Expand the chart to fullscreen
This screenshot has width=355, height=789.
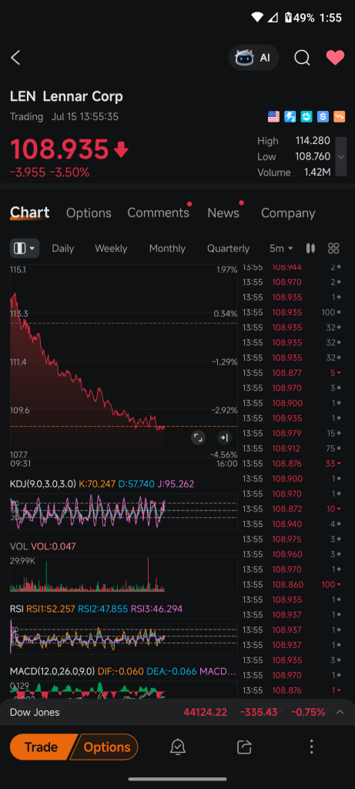pos(199,438)
